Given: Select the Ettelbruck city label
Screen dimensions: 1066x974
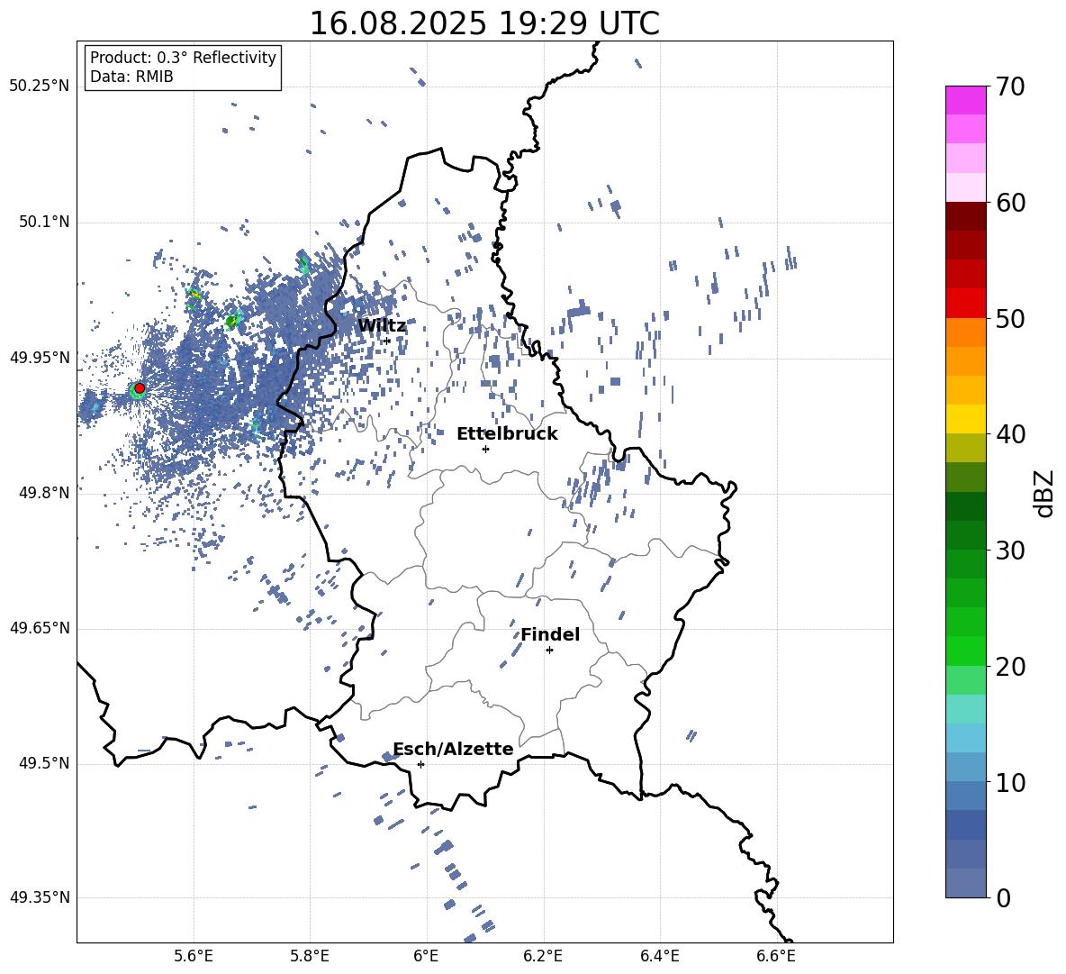Looking at the screenshot, I should click(x=507, y=434).
